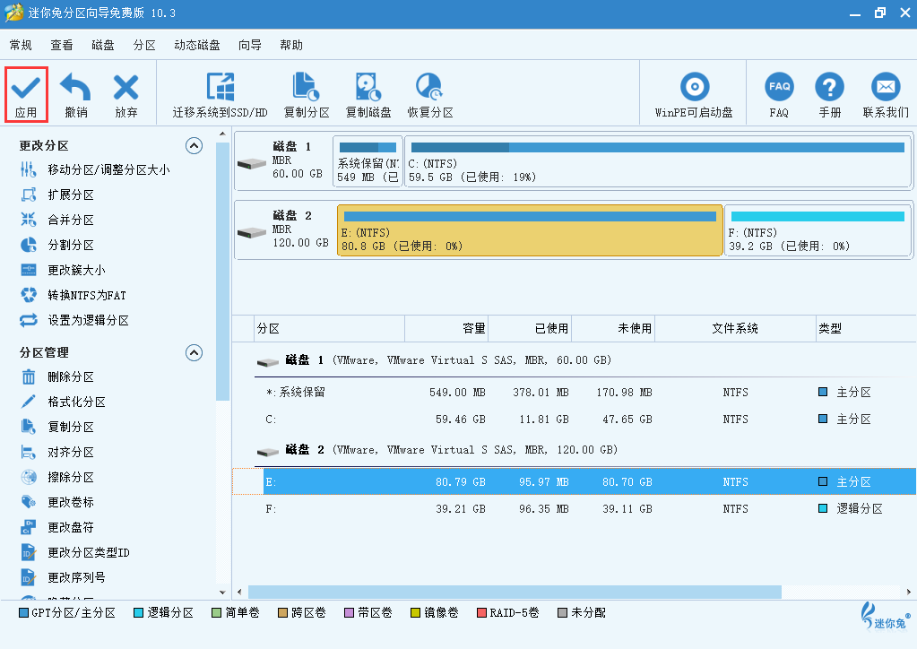Open the 分区 menu

144,45
